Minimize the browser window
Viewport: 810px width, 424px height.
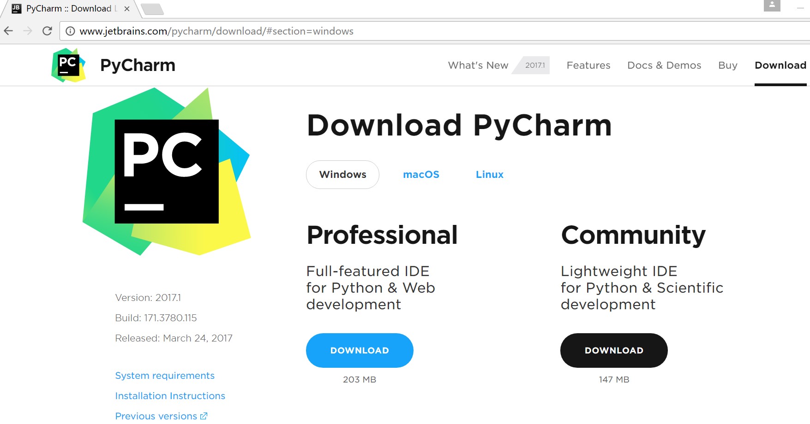[x=800, y=8]
